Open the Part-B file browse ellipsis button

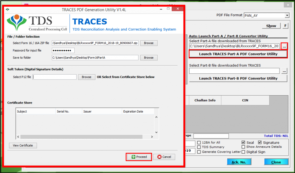pyautogui.click(x=284, y=71)
